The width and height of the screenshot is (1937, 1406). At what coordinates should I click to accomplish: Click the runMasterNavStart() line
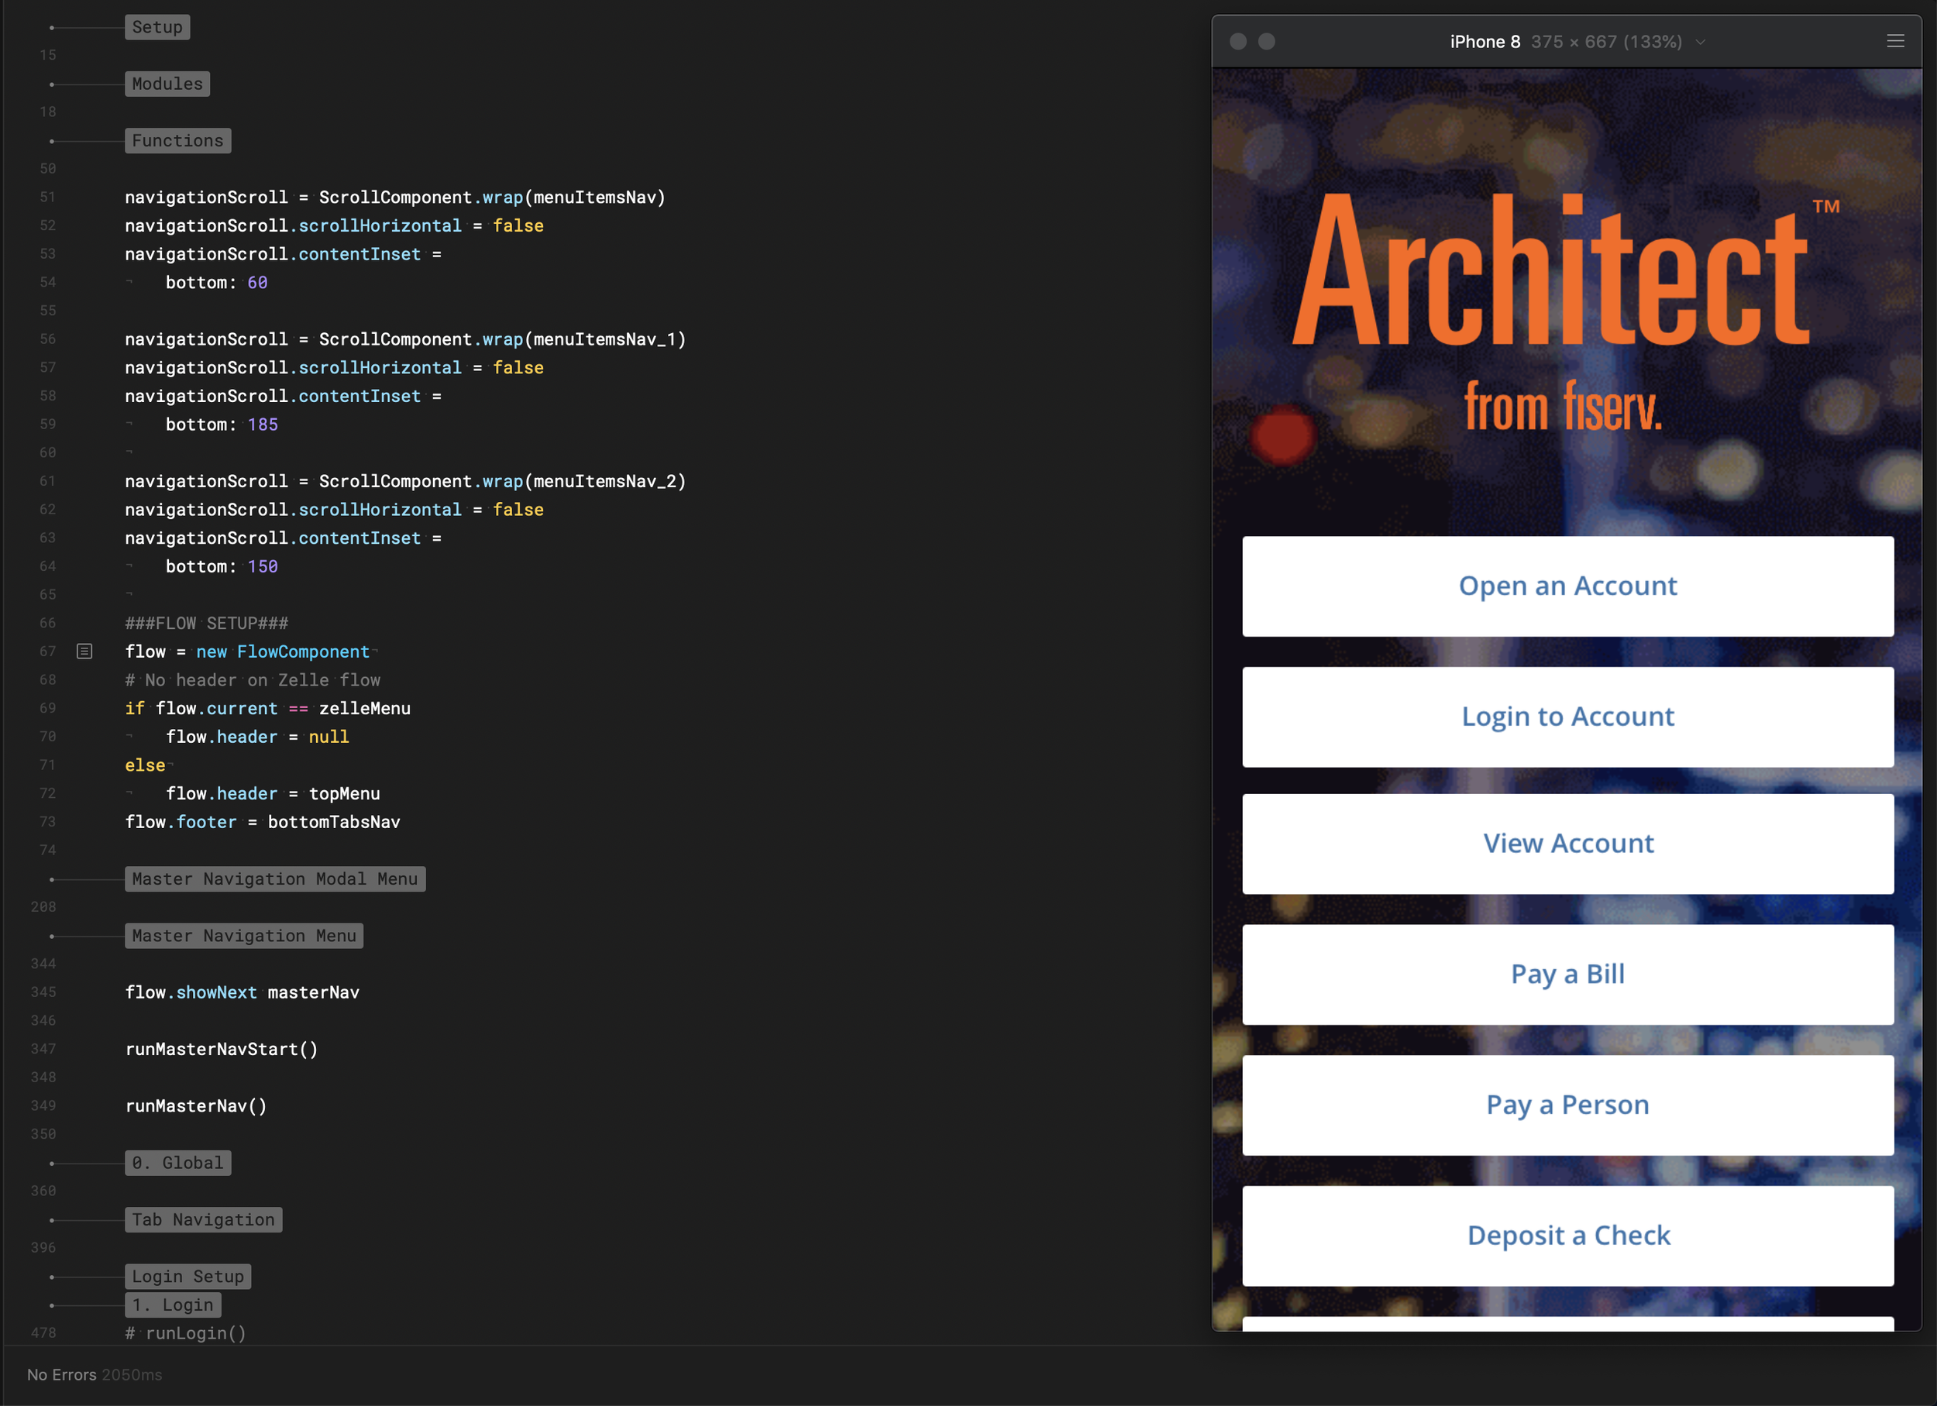(x=221, y=1049)
